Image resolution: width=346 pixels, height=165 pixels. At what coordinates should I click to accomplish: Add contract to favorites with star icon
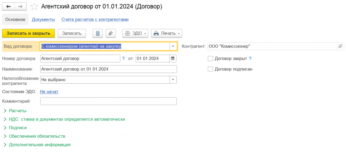(x=34, y=6)
